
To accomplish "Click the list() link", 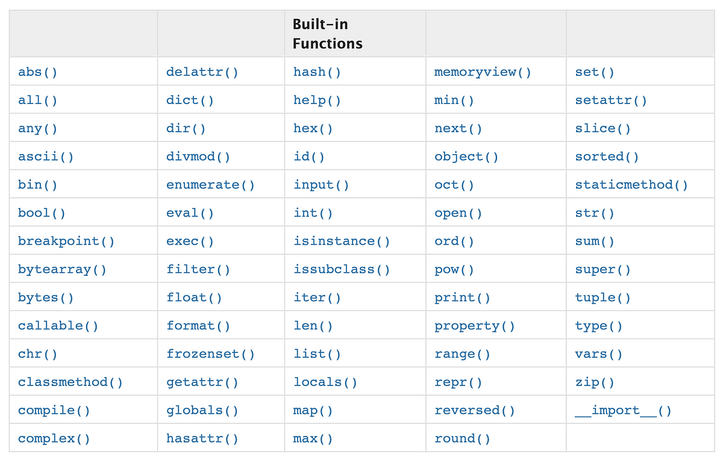I will [318, 354].
